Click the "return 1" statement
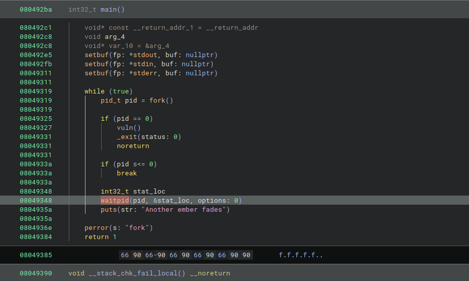 (101, 237)
